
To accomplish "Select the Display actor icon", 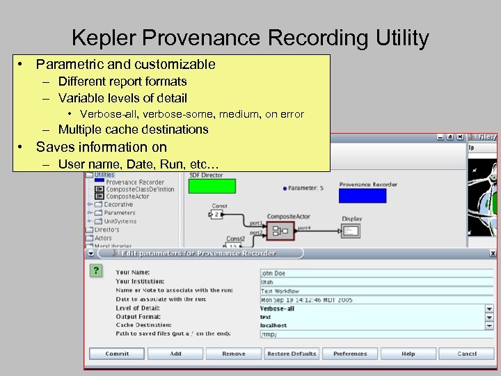I will tap(351, 231).
